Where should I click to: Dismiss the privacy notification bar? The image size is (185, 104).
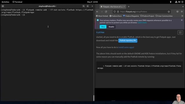click(x=182, y=20)
